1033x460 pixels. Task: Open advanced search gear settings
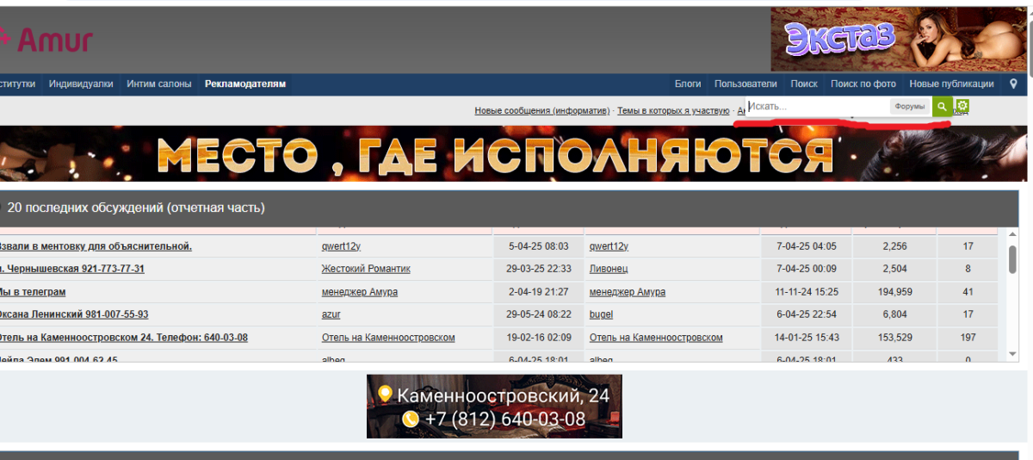[962, 107]
